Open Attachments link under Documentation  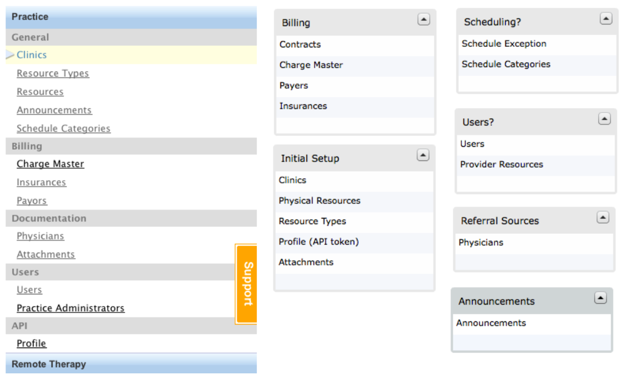(x=45, y=254)
